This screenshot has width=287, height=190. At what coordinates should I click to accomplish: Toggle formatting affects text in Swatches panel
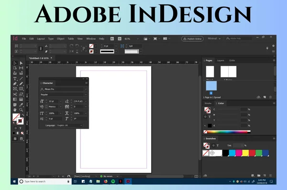(x=218, y=145)
